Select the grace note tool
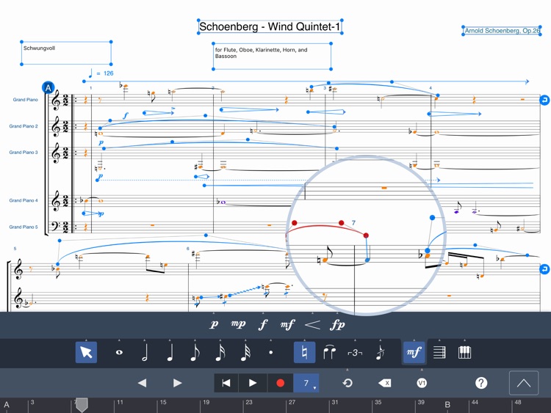 [x=381, y=353]
